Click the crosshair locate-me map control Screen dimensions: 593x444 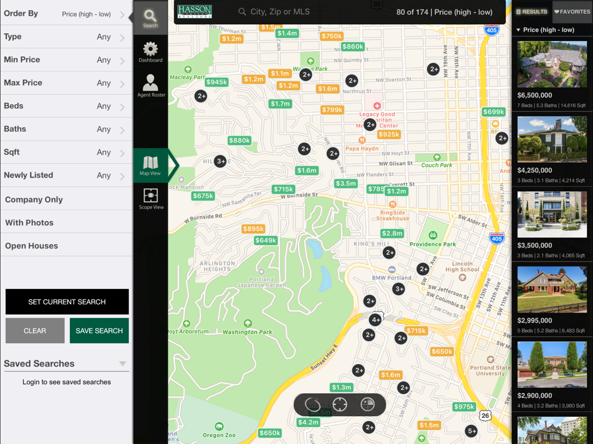(x=340, y=404)
